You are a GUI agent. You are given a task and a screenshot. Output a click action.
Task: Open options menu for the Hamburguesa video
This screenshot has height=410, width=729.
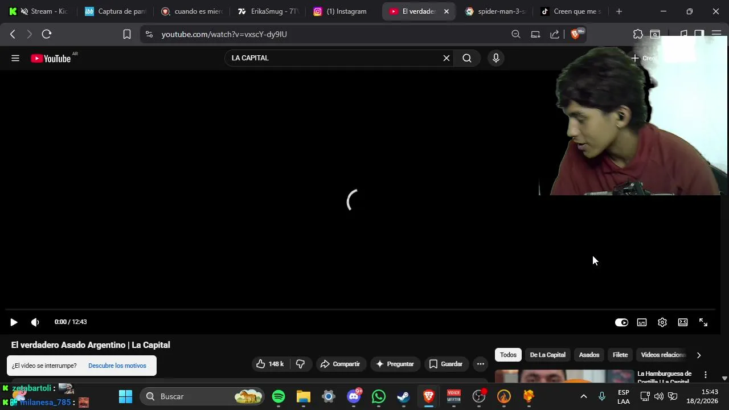tap(706, 375)
